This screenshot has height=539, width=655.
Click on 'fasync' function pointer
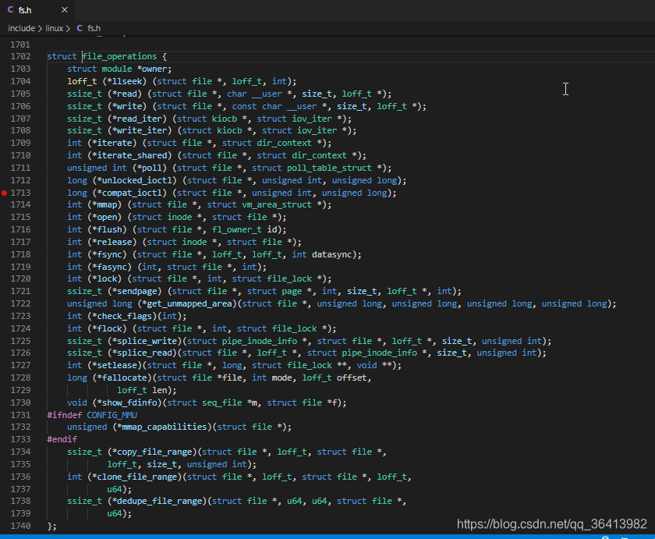tap(112, 267)
